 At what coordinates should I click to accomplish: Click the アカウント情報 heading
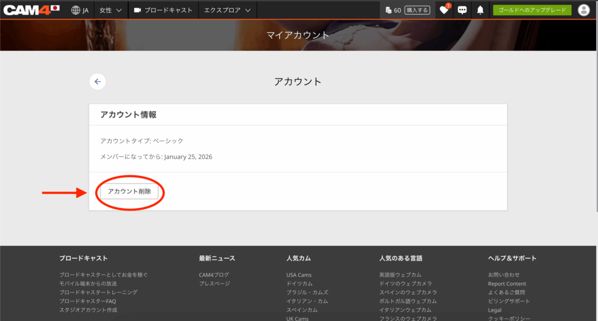pos(128,115)
